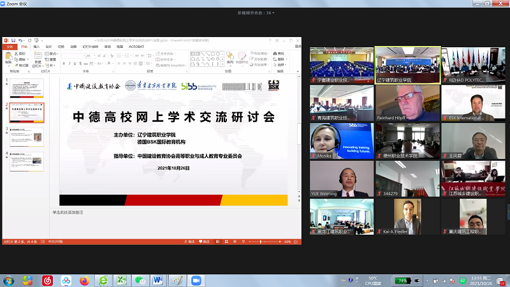
Task: Click the Arrange shapes icon
Action: tap(229, 58)
